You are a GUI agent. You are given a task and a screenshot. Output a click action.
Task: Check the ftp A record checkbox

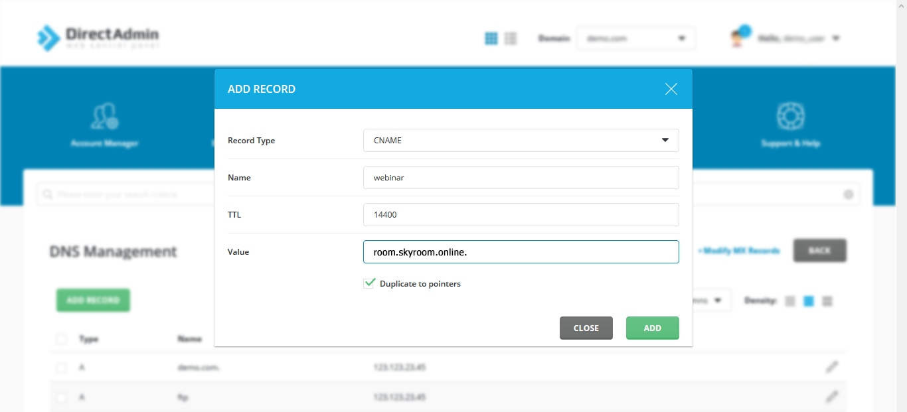[62, 397]
